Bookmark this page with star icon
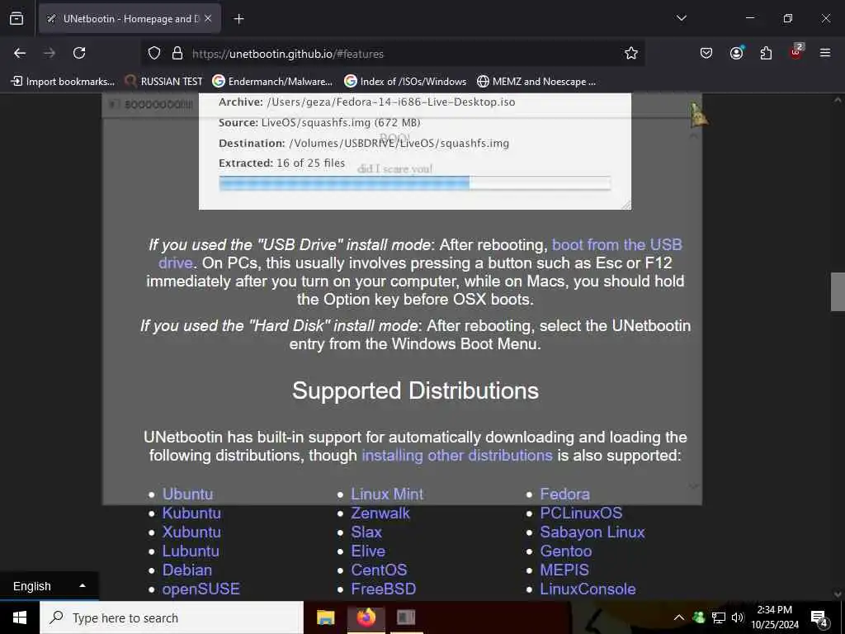This screenshot has height=634, width=845. [x=631, y=53]
